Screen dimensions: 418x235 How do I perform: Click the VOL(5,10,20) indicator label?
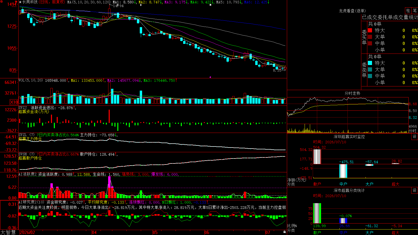[31, 80]
